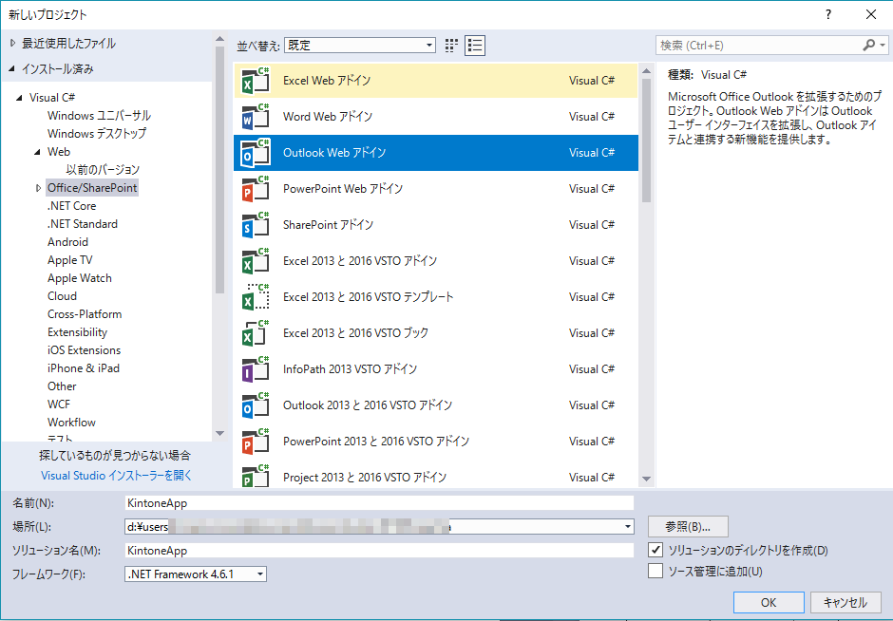
Task: Click OK button
Action: click(x=769, y=603)
